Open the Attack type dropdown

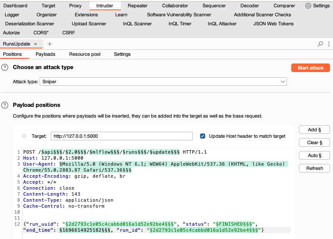[163, 82]
